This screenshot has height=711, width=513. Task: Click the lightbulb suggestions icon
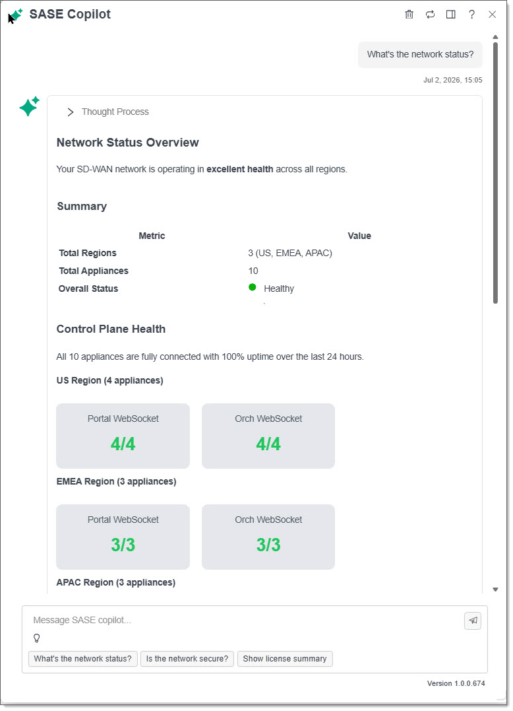[x=37, y=638]
